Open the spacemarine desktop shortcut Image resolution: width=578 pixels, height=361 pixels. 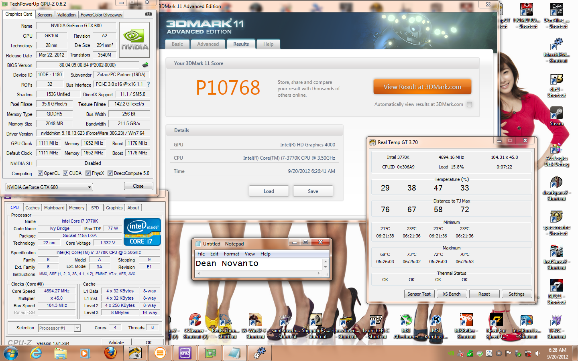(556, 223)
